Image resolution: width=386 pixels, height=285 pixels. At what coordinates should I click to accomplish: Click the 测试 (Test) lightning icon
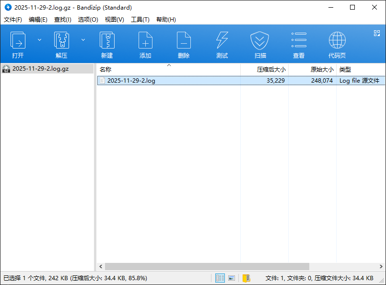[x=222, y=40]
